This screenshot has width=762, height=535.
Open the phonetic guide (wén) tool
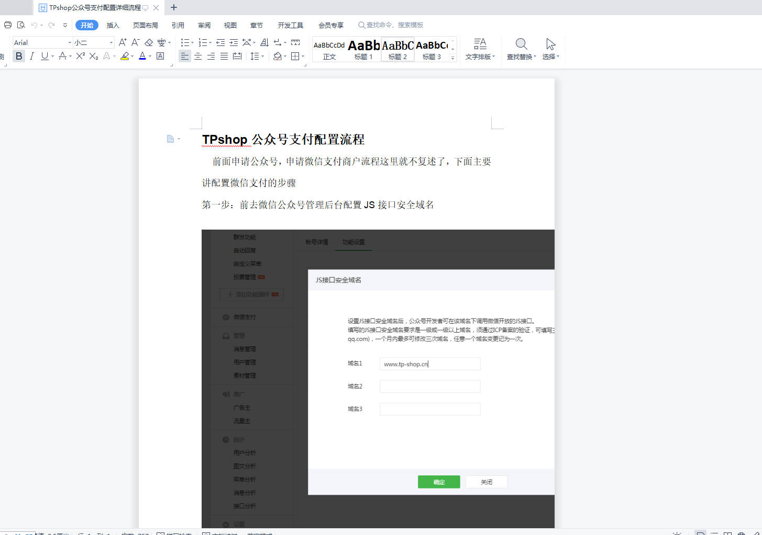tap(161, 42)
